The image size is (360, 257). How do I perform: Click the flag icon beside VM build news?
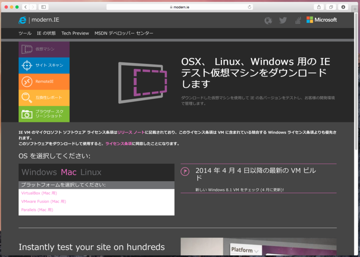click(185, 171)
